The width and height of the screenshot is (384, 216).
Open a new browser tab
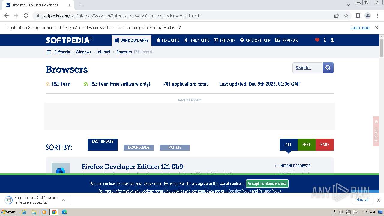81,5
